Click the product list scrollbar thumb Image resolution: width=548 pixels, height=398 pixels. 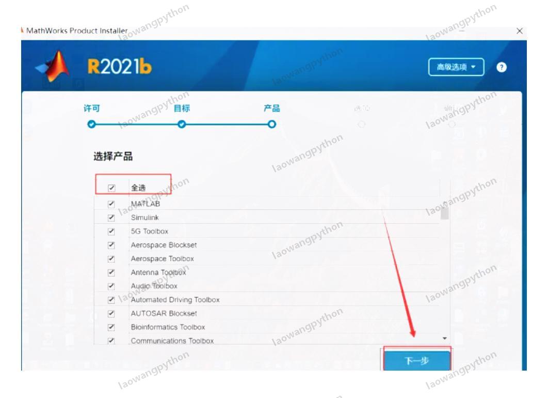pos(445,213)
